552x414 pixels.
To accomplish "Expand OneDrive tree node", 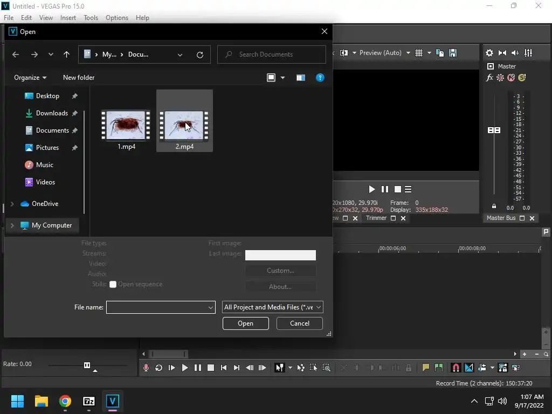I will (x=12, y=204).
